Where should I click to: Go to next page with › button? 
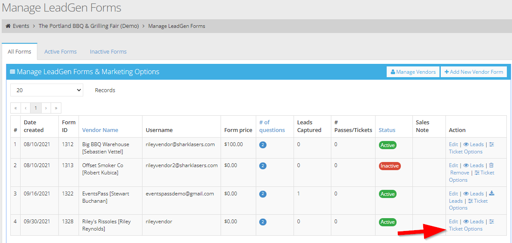click(46, 108)
